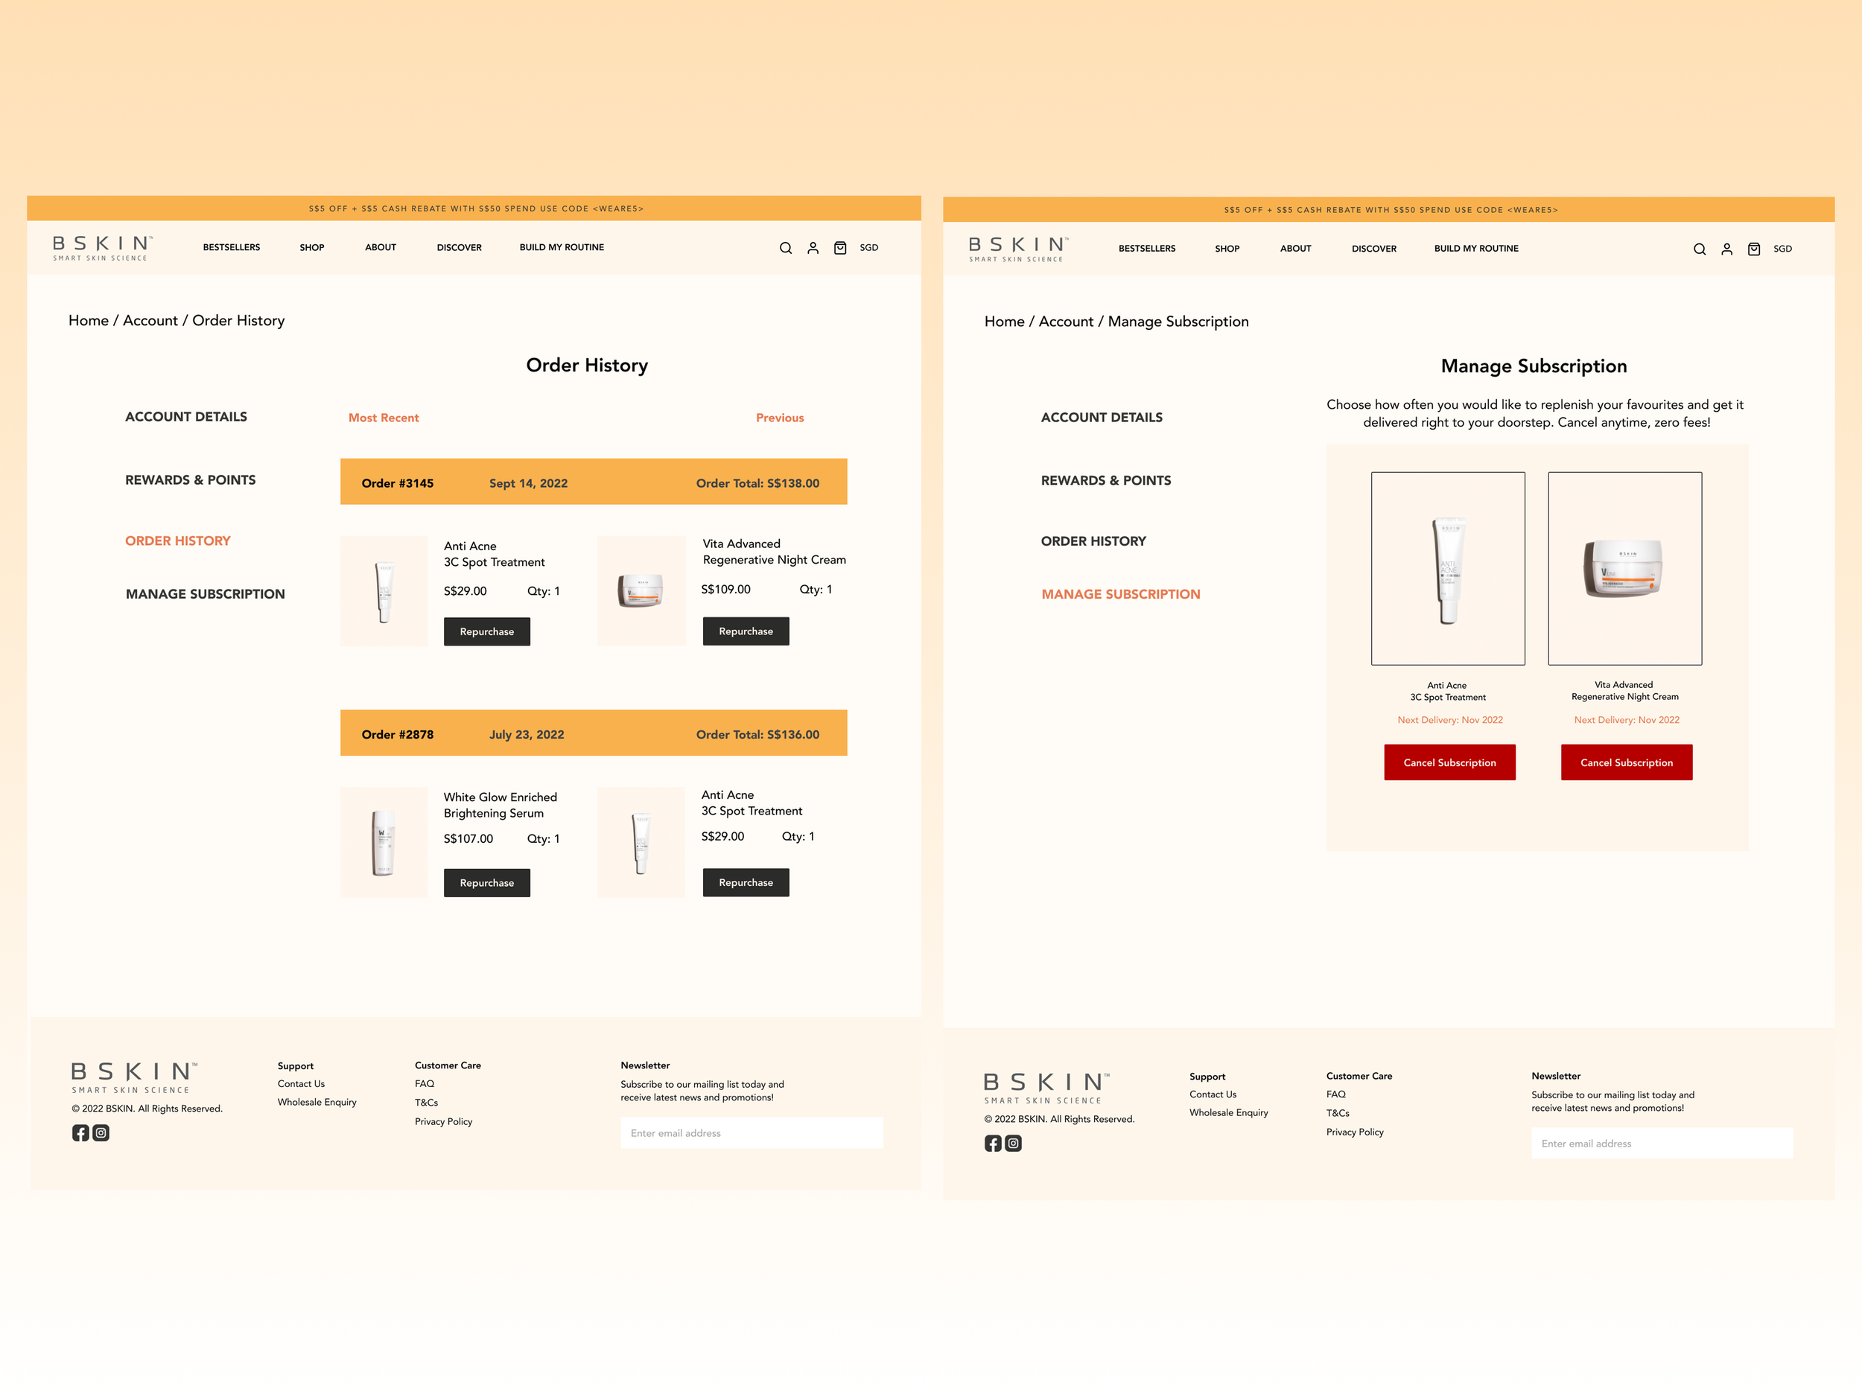Click search icon on Manage Subscription page
Image resolution: width=1862 pixels, height=1396 pixels.
click(x=1699, y=249)
